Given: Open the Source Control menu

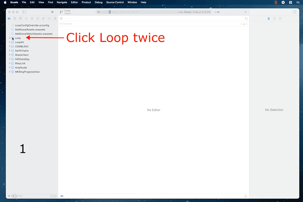Looking at the screenshot, I should point(115,2).
